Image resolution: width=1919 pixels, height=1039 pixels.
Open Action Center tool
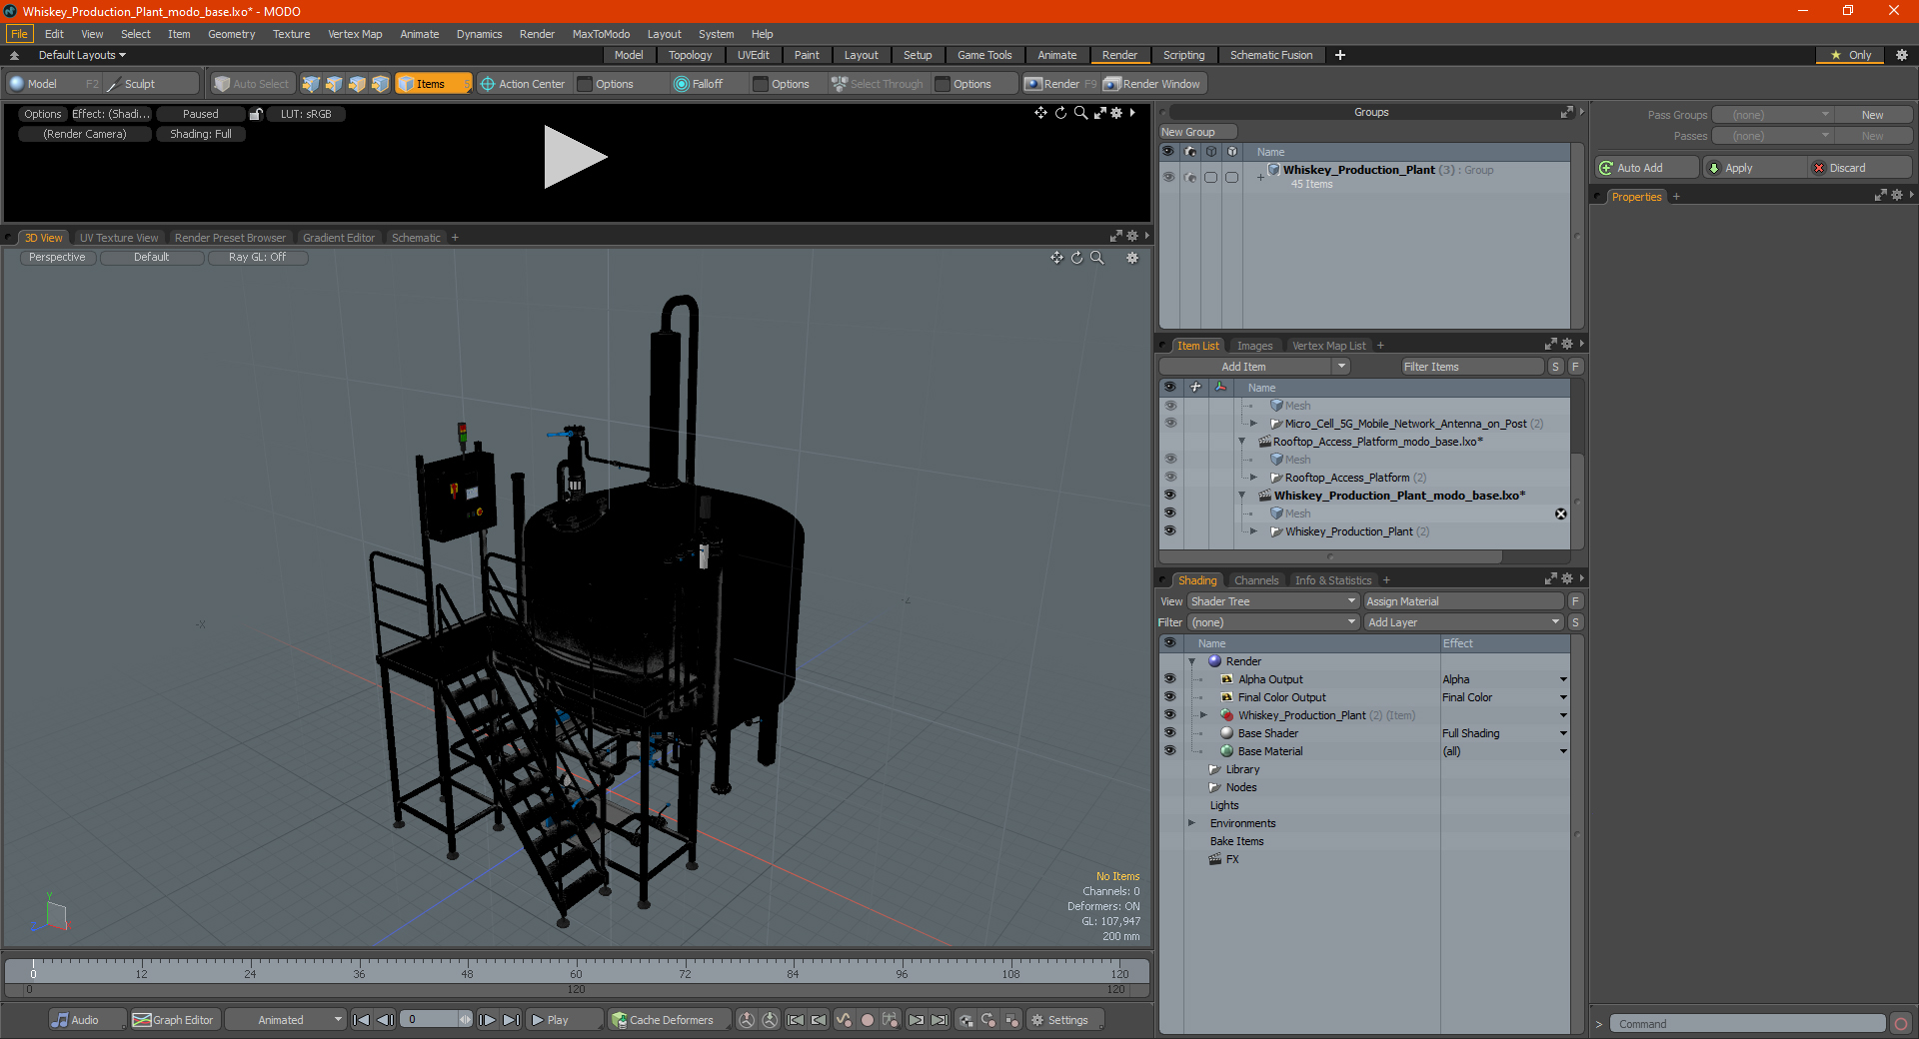click(x=522, y=84)
